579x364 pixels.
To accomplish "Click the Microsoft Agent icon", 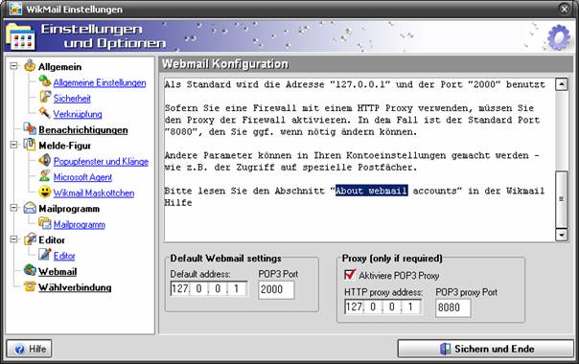I will [45, 176].
